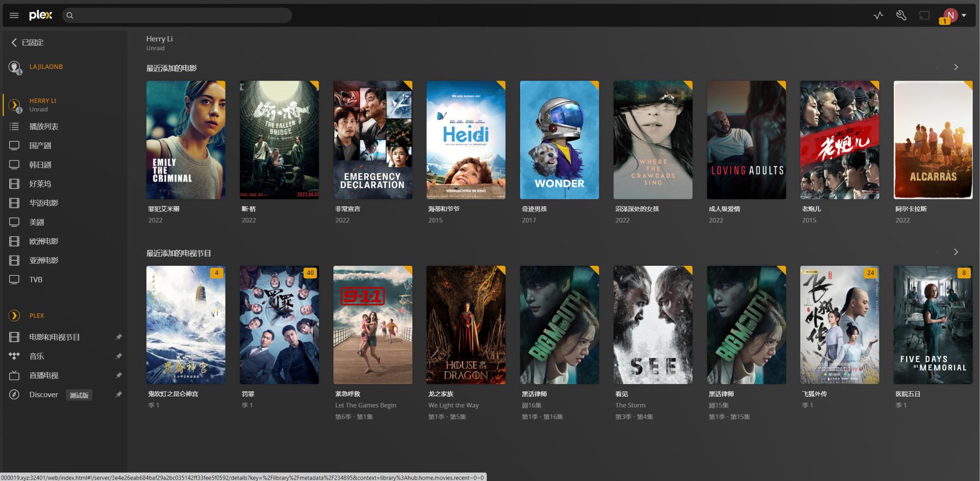This screenshot has height=481, width=980.
Task: Open 音乐 in the sidebar
Action: click(37, 357)
